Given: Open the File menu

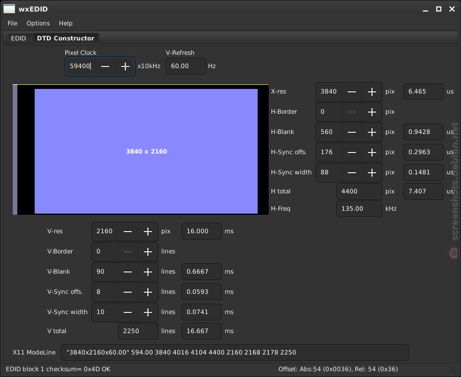Looking at the screenshot, I should point(12,23).
